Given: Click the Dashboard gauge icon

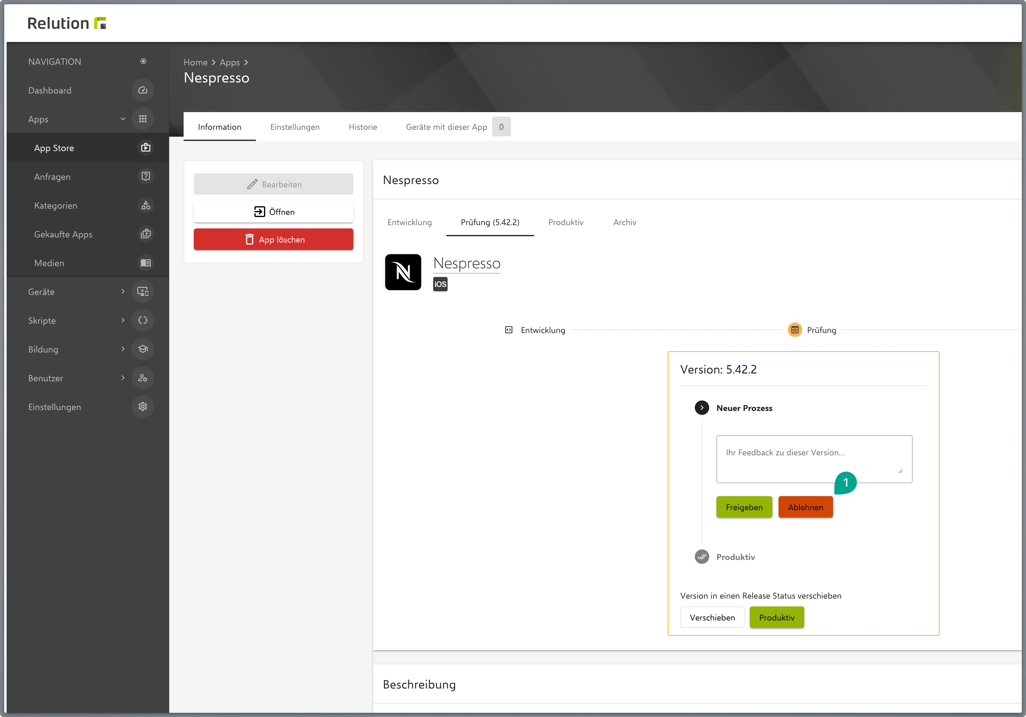Looking at the screenshot, I should pyautogui.click(x=142, y=90).
